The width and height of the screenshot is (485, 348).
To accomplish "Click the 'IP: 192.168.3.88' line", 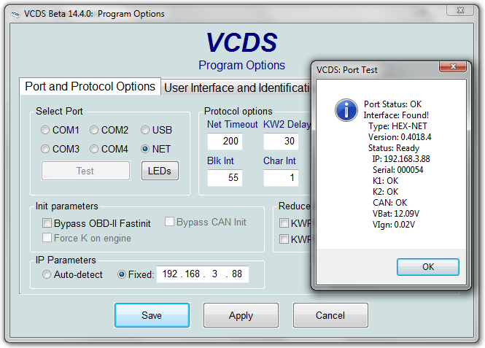I will pos(401,159).
